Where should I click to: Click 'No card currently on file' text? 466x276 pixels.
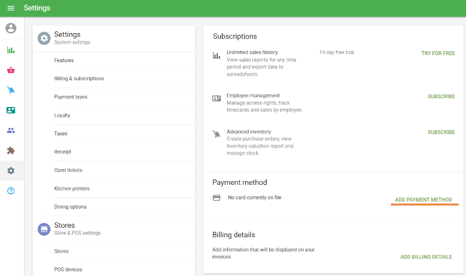click(255, 198)
